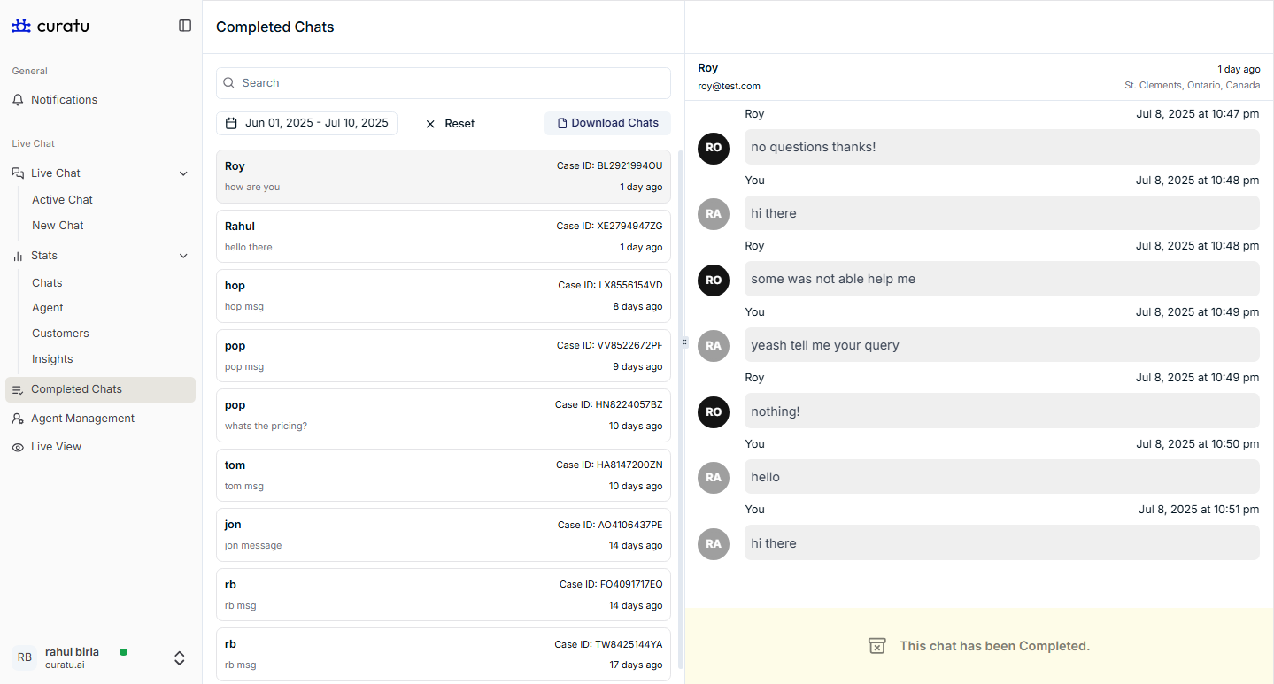1274x684 pixels.
Task: Go to the Insights stats page
Action: point(52,359)
